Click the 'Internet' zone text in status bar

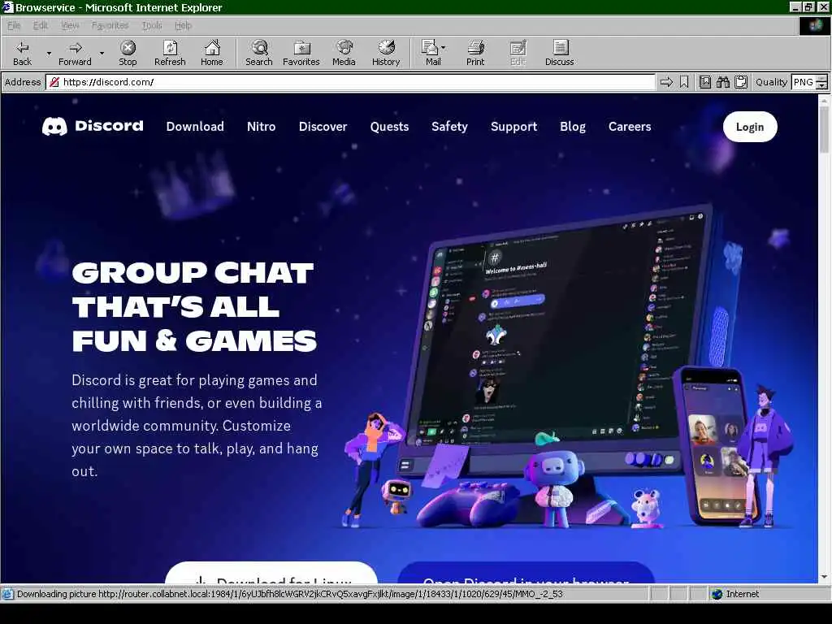tap(742, 594)
